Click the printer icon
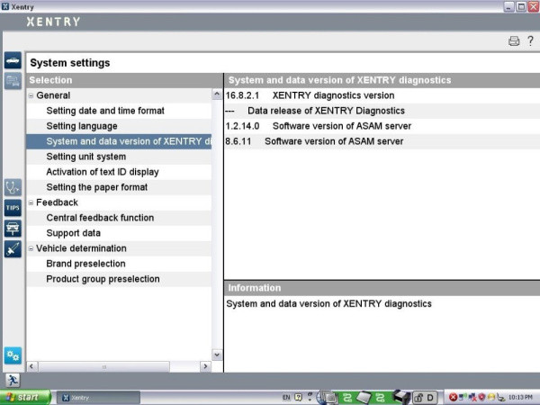Image resolution: width=540 pixels, height=405 pixels. coord(514,41)
